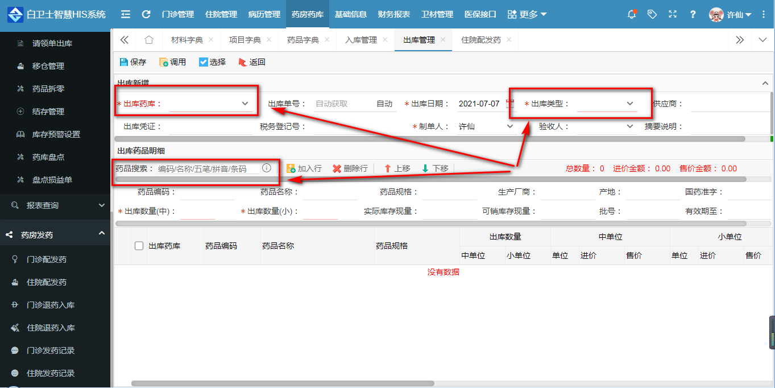Open the notification bell

tap(632, 14)
